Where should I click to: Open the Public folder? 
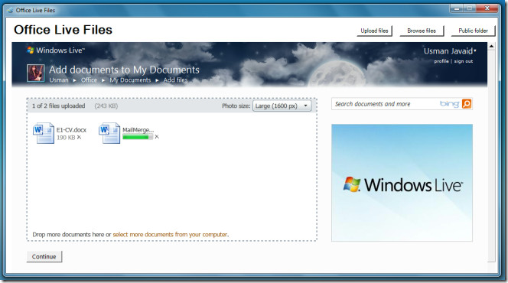[x=473, y=31]
